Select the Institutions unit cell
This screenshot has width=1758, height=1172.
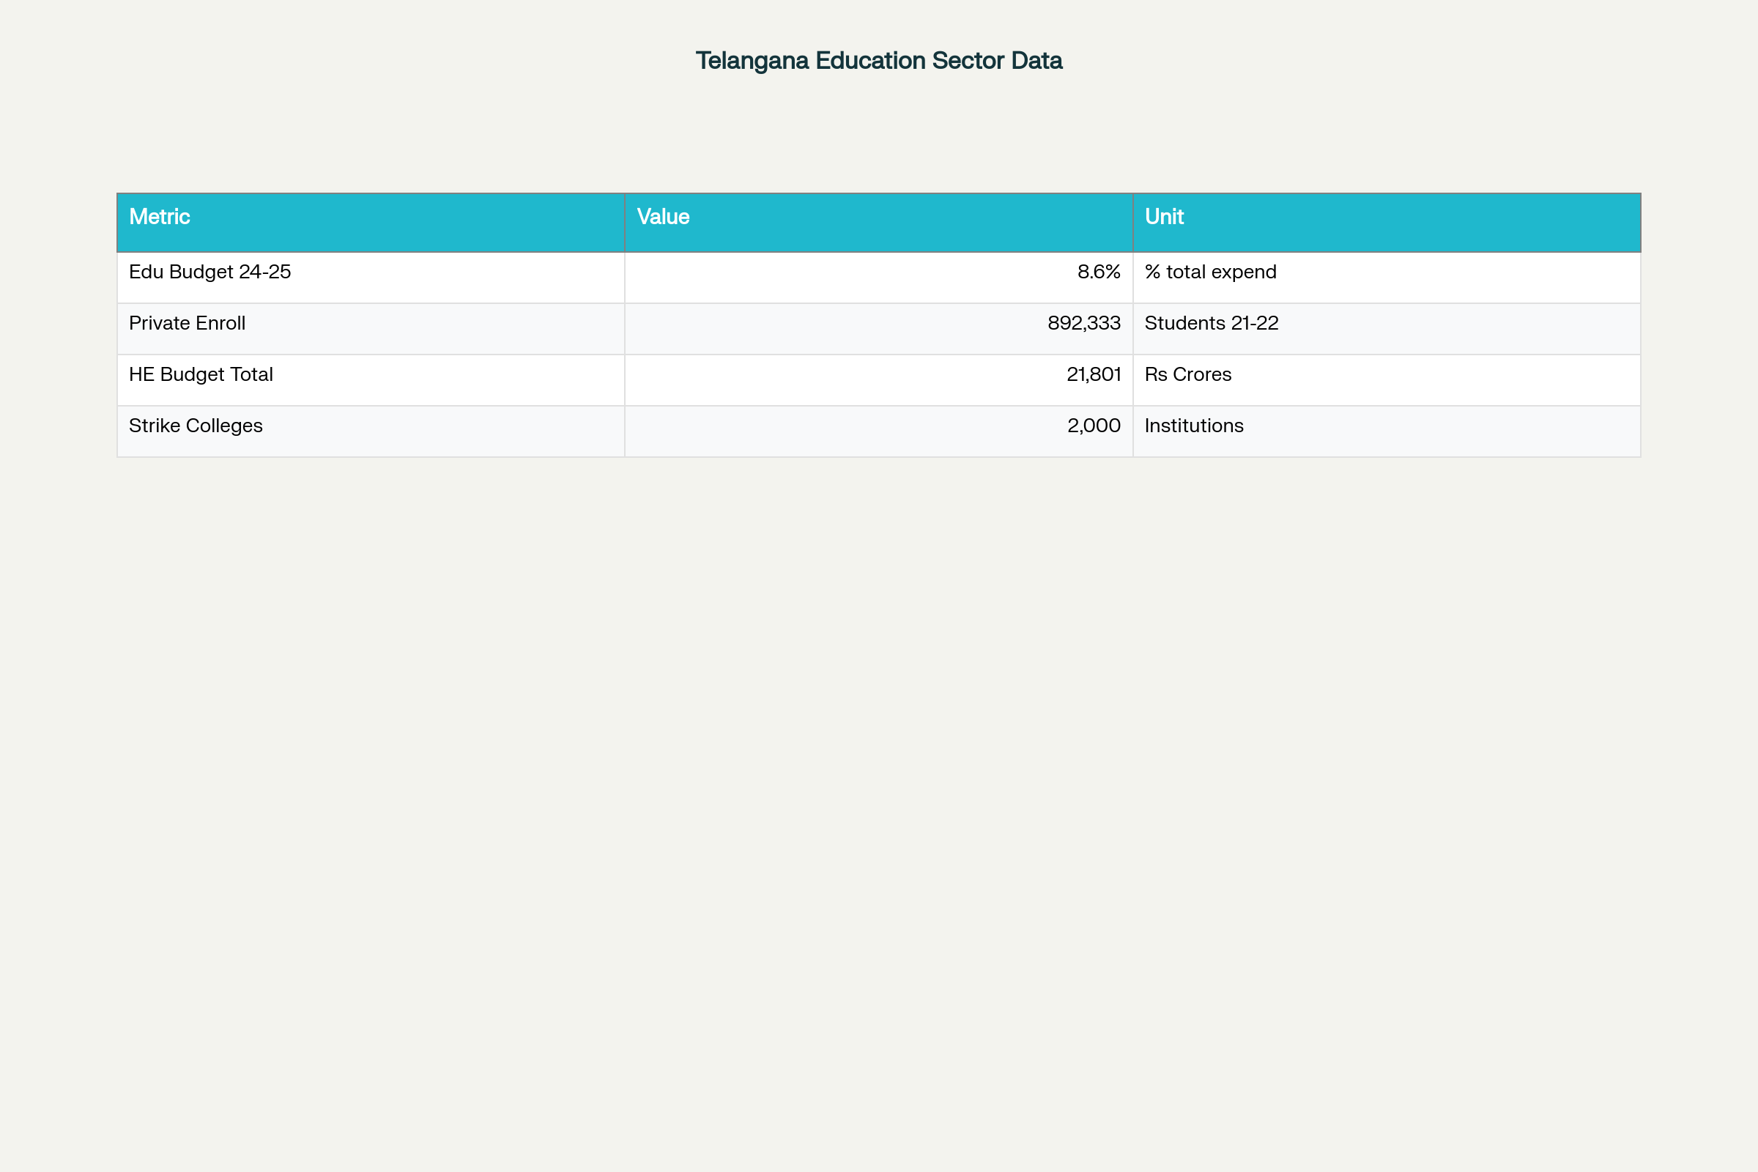pos(1194,426)
